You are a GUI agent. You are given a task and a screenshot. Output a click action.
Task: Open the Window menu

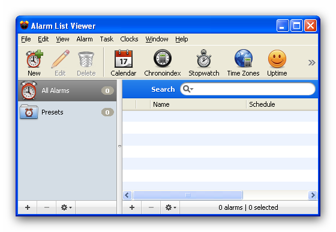click(157, 39)
